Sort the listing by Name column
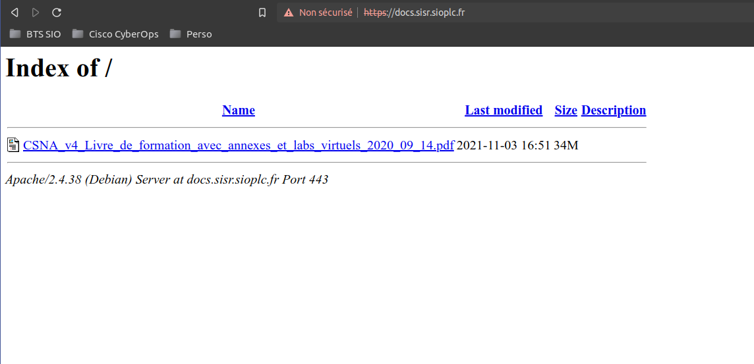 [x=238, y=111]
